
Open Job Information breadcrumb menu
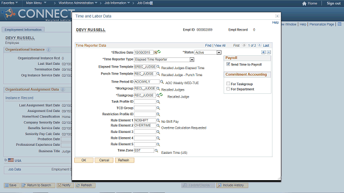(x=117, y=3)
